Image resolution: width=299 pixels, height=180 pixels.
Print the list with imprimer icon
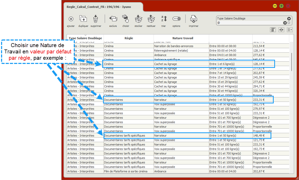pyautogui.click(x=194, y=19)
